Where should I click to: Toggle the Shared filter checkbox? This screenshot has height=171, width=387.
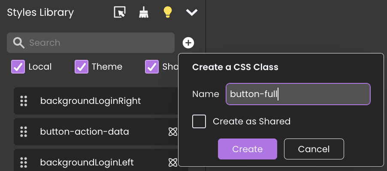[x=152, y=67]
